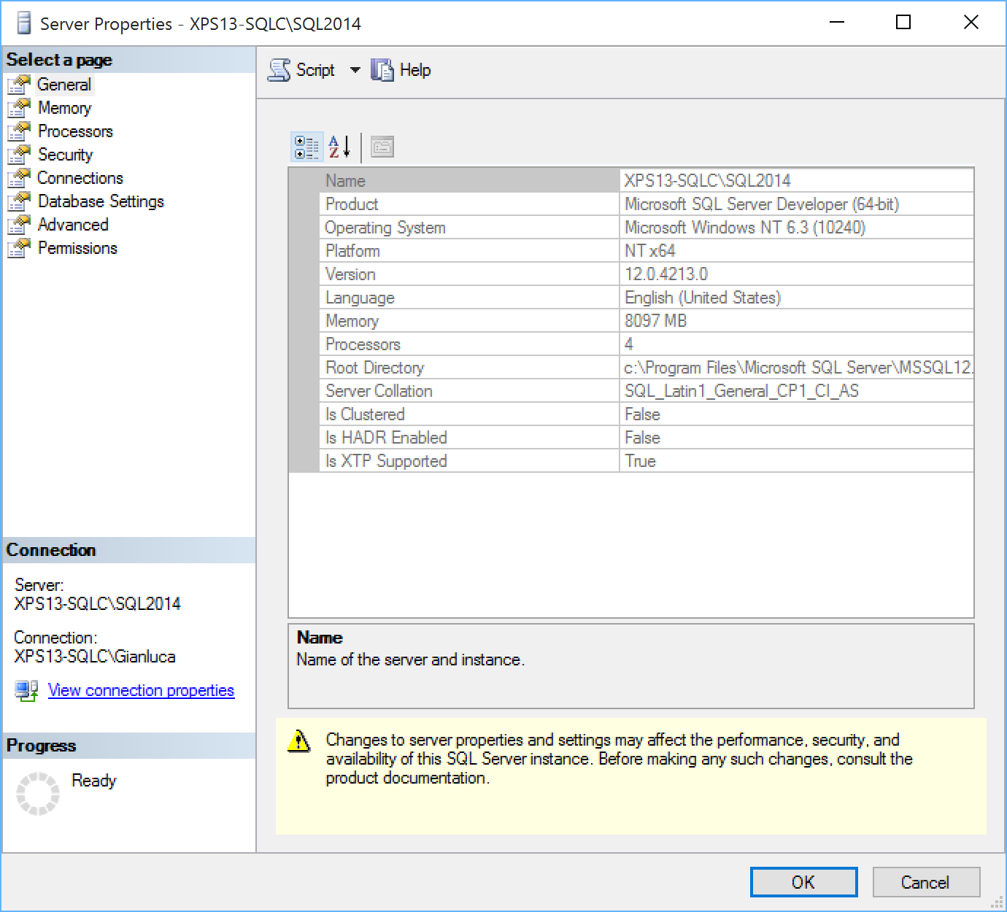This screenshot has width=1007, height=912.
Task: Click the Database Settings page icon
Action: tap(19, 201)
